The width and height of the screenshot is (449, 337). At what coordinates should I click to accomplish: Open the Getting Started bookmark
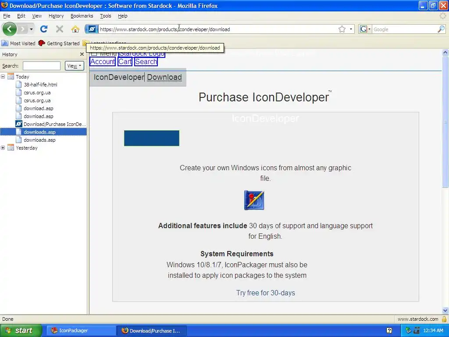pos(59,43)
